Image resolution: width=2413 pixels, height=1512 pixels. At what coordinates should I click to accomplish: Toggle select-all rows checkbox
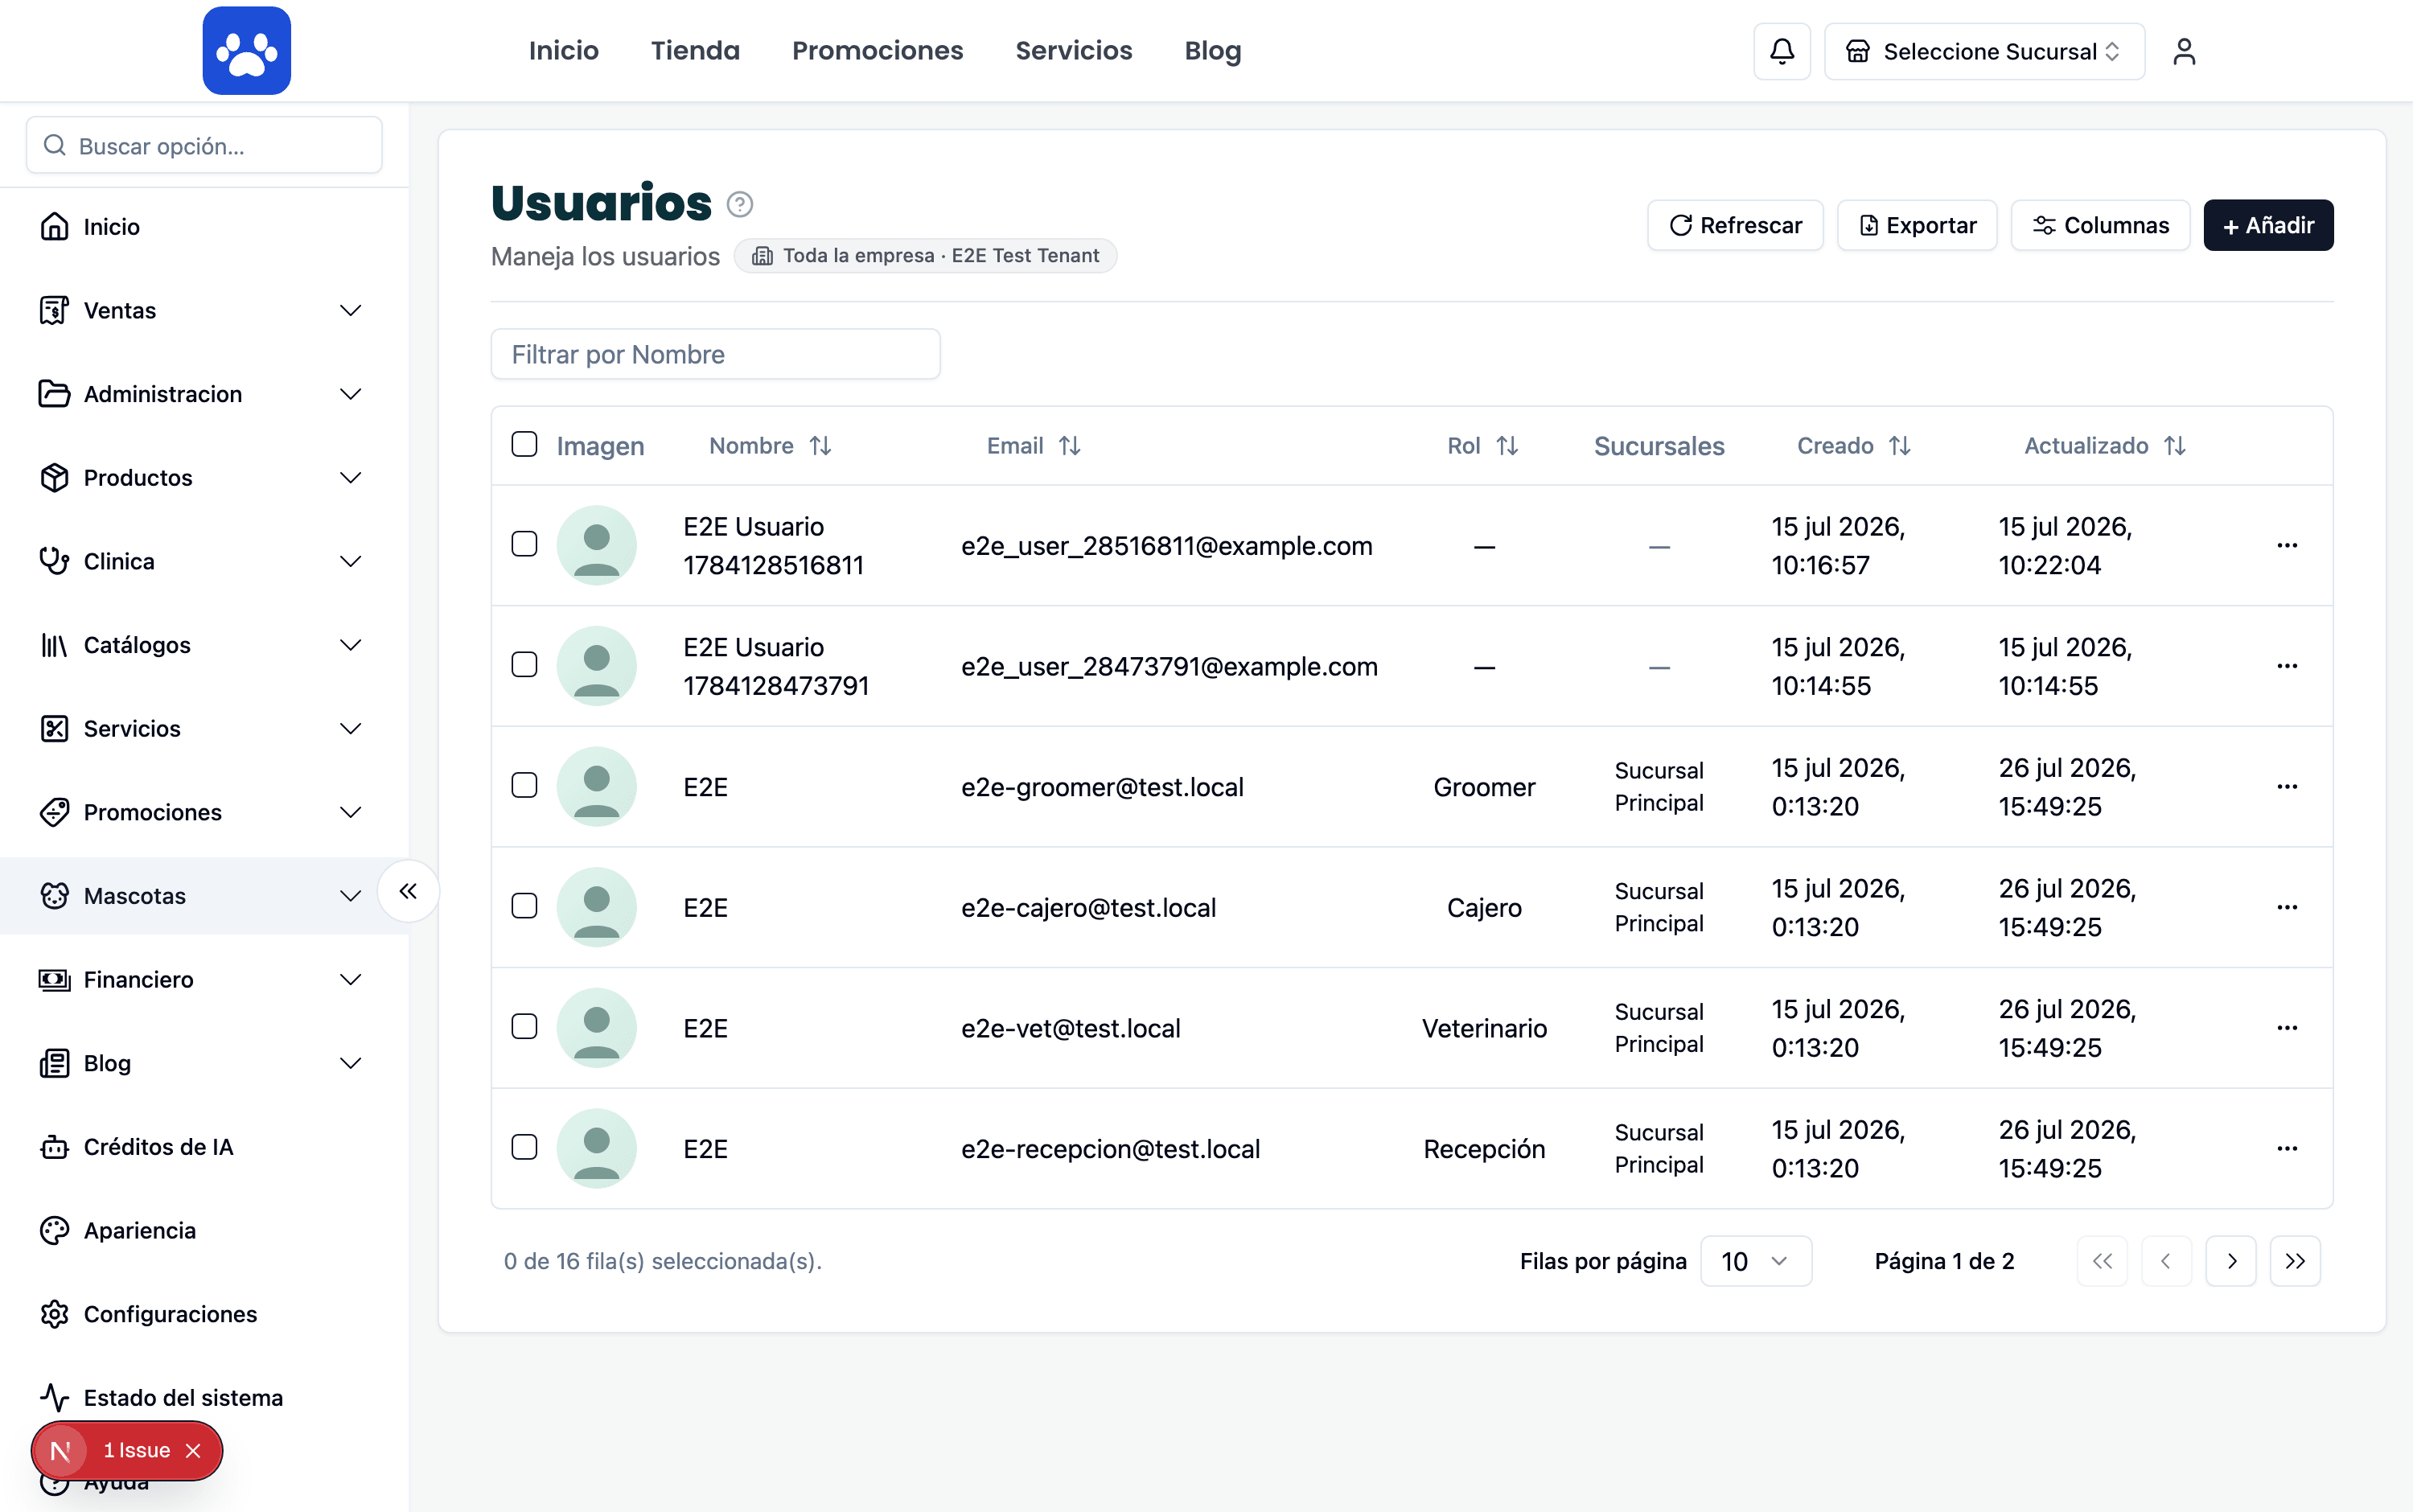click(524, 444)
